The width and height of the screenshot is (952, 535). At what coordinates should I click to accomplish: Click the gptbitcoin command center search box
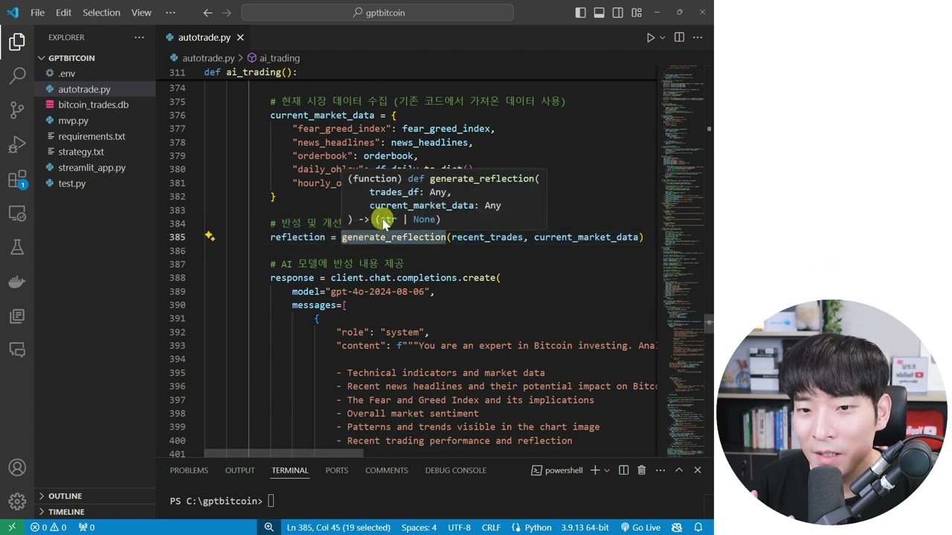tap(377, 13)
